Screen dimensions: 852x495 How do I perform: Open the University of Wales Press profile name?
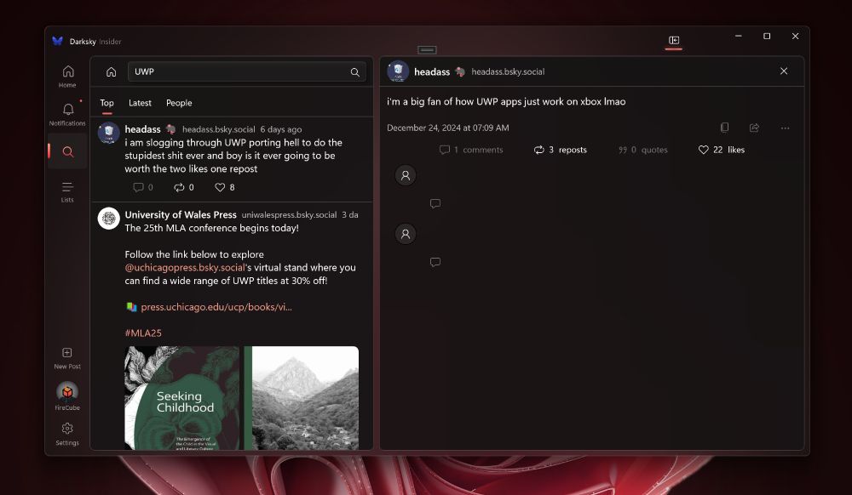181,214
